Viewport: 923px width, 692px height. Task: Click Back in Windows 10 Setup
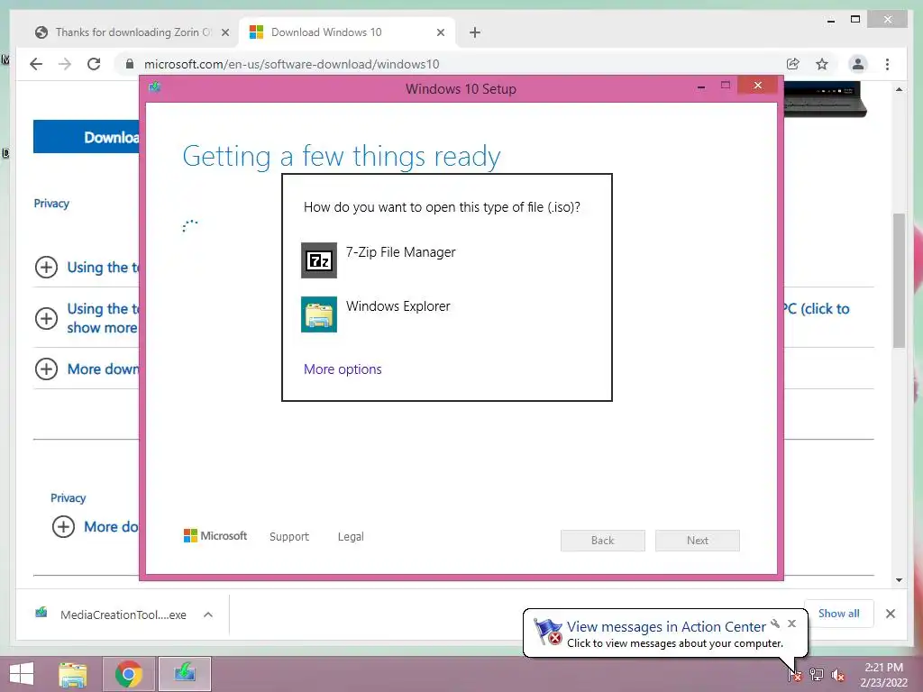[x=602, y=541]
